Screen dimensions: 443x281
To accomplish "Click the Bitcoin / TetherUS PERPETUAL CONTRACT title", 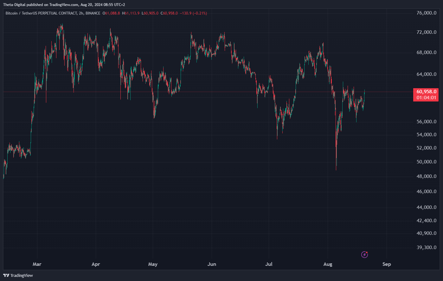I will [41, 13].
